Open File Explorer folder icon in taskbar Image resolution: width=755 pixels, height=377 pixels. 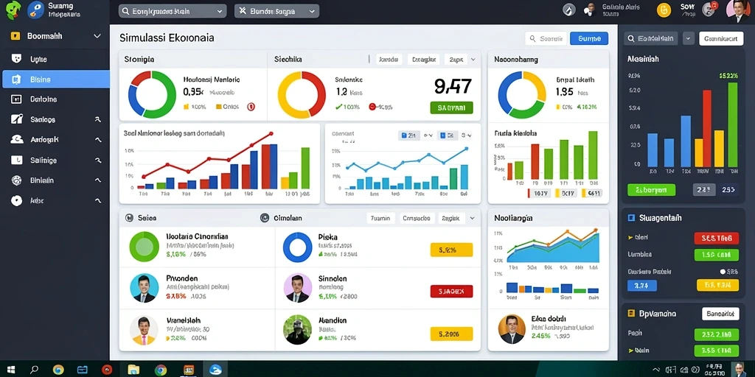pos(133,370)
